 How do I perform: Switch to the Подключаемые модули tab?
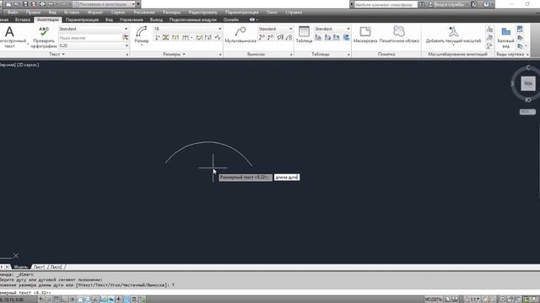point(193,19)
